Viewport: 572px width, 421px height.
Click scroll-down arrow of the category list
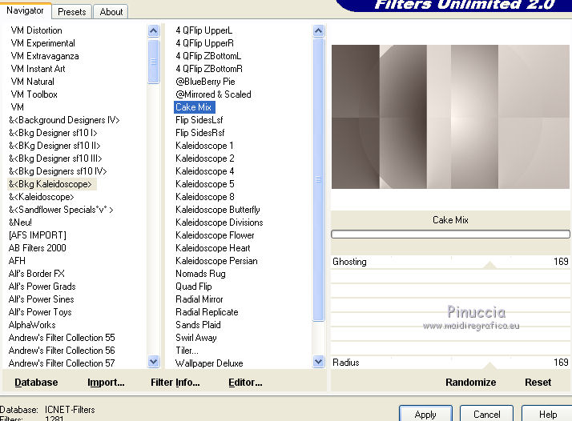click(x=154, y=362)
